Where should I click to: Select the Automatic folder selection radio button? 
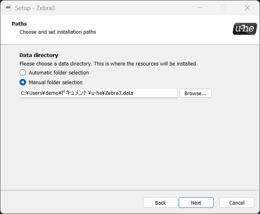[23, 72]
